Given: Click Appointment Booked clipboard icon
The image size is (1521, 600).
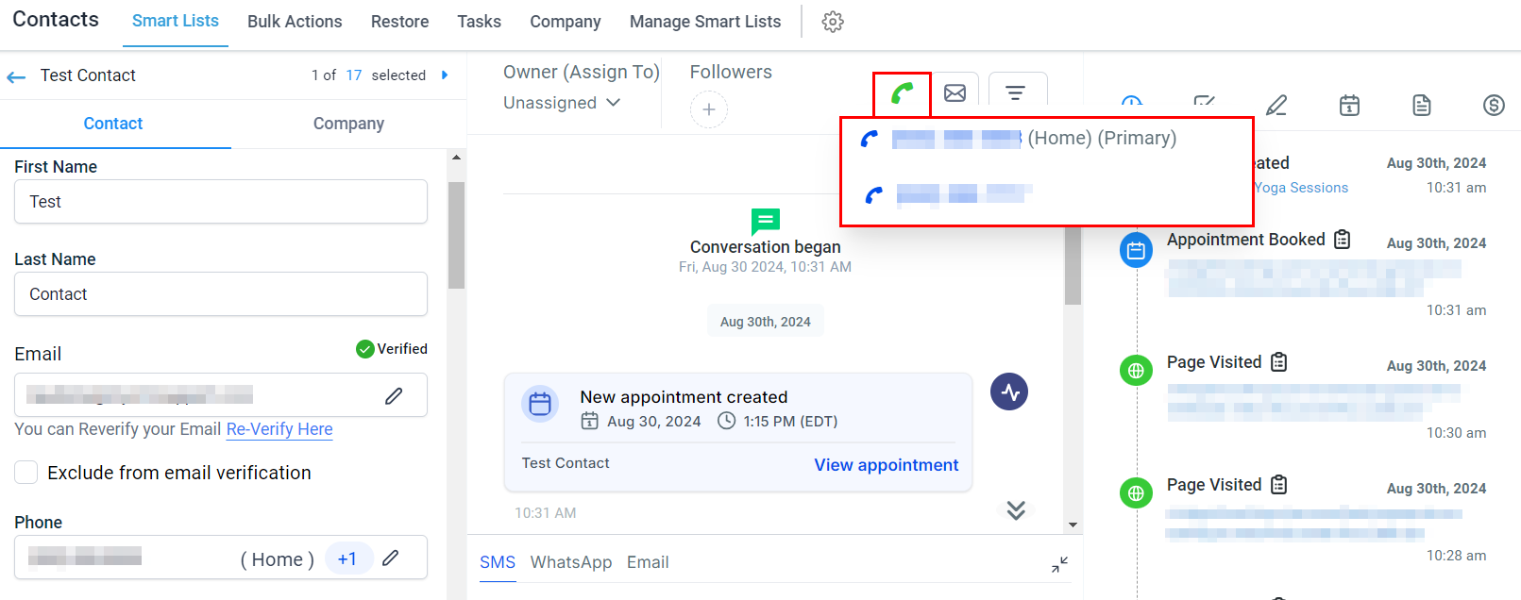Looking at the screenshot, I should click(1343, 240).
